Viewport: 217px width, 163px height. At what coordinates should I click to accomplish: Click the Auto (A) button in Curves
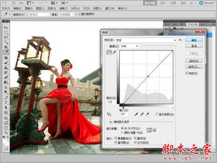coord(194,61)
